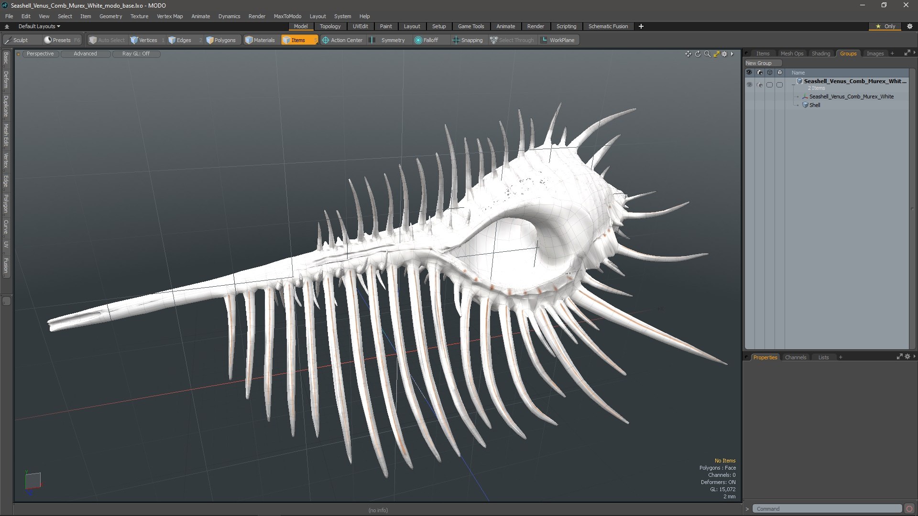This screenshot has height=516, width=918.
Task: Add a new layout tab with plus
Action: point(641,26)
